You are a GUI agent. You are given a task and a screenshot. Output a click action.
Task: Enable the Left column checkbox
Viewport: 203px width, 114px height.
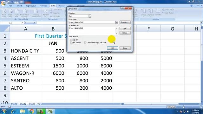pyautogui.click(x=71, y=42)
